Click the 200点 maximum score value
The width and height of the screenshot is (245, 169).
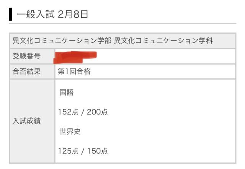pyautogui.click(x=97, y=112)
